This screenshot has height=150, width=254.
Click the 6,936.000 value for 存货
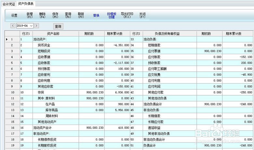pyautogui.click(x=117, y=92)
